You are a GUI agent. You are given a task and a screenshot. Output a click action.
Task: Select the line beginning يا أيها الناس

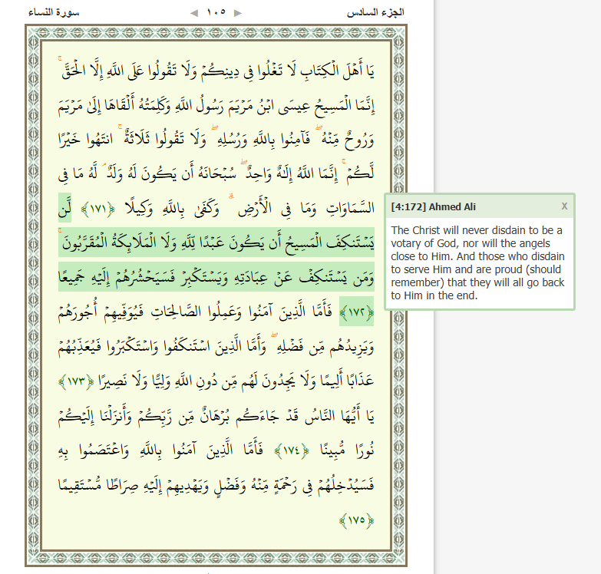click(216, 417)
